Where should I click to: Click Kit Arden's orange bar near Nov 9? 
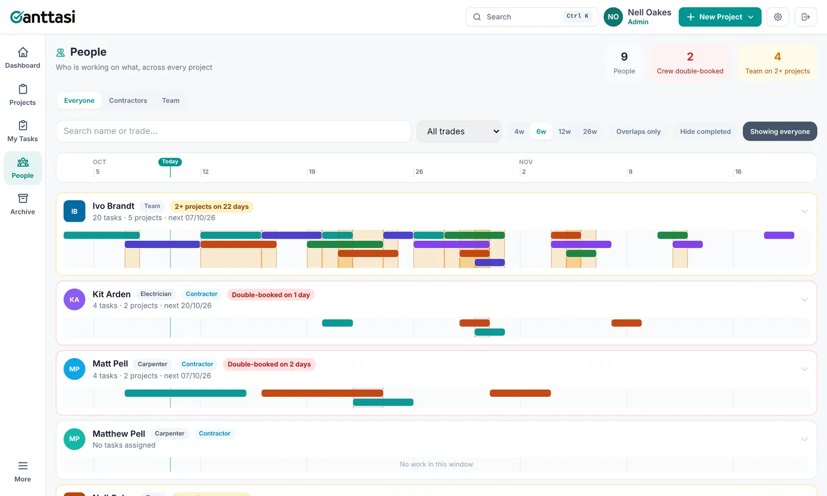pyautogui.click(x=626, y=323)
